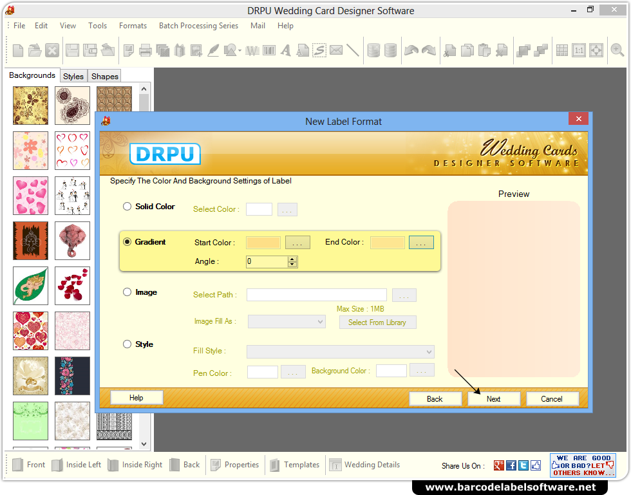Click the fit-to-window arrows icon
Screen dimensions: 631x495
tap(596, 51)
